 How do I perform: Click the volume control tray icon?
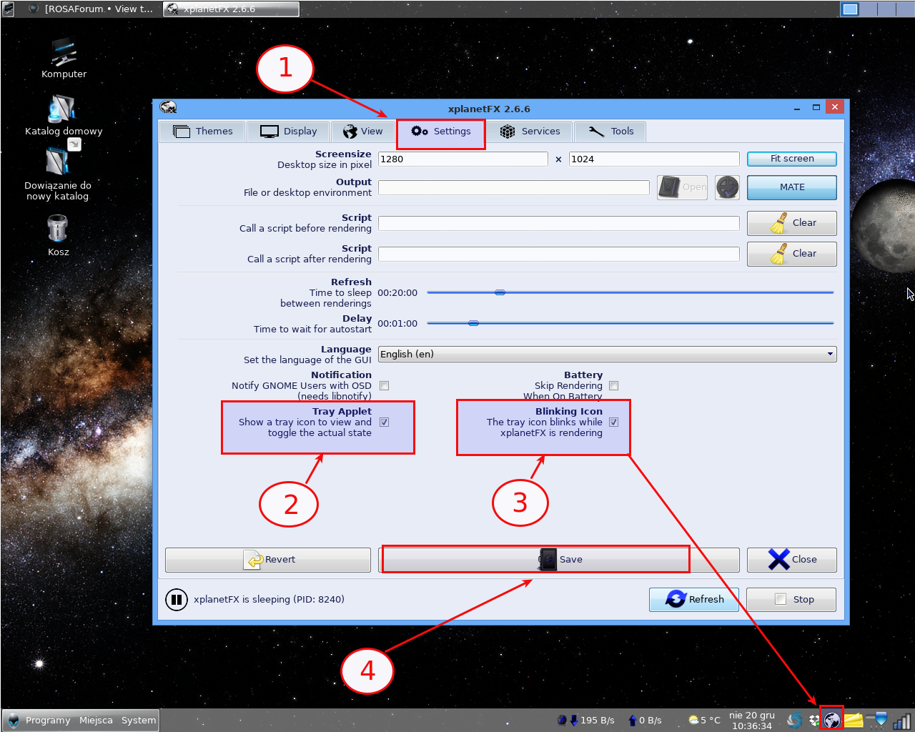tap(878, 720)
